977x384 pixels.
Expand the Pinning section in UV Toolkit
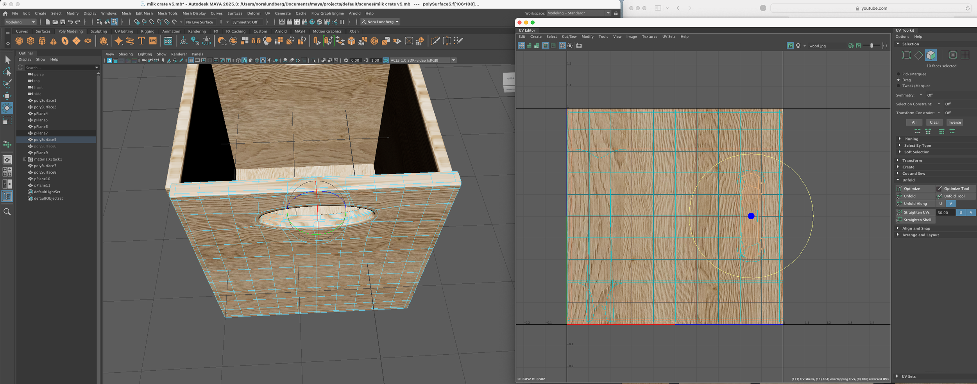click(900, 139)
